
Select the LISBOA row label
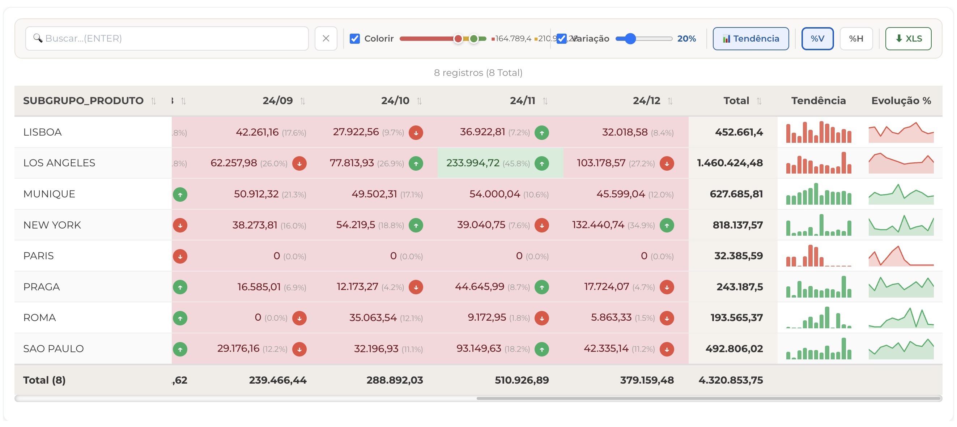pos(42,132)
